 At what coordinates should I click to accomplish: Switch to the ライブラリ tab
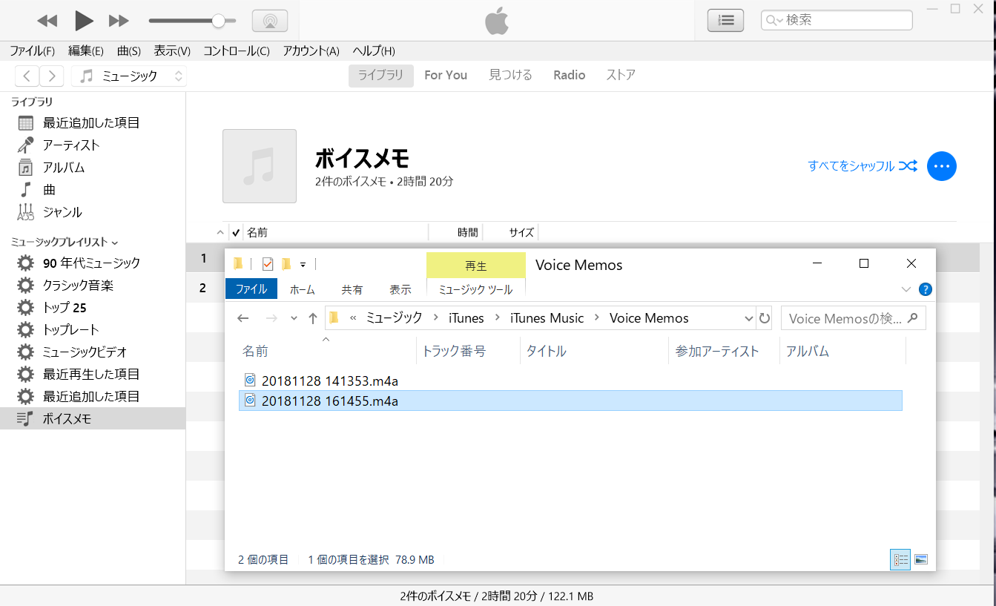point(381,75)
